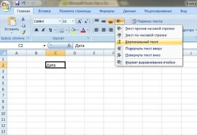Image resolution: width=197 pixels, height=135 pixels.
Task: Align cell text to the middle vertically
Action: 104,21
